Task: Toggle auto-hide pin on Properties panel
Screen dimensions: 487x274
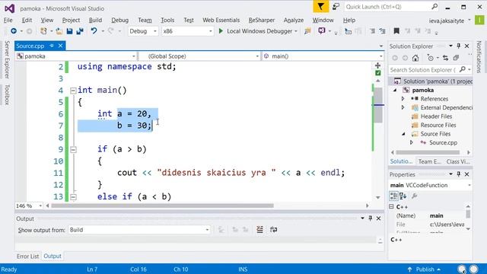Action: coord(458,174)
